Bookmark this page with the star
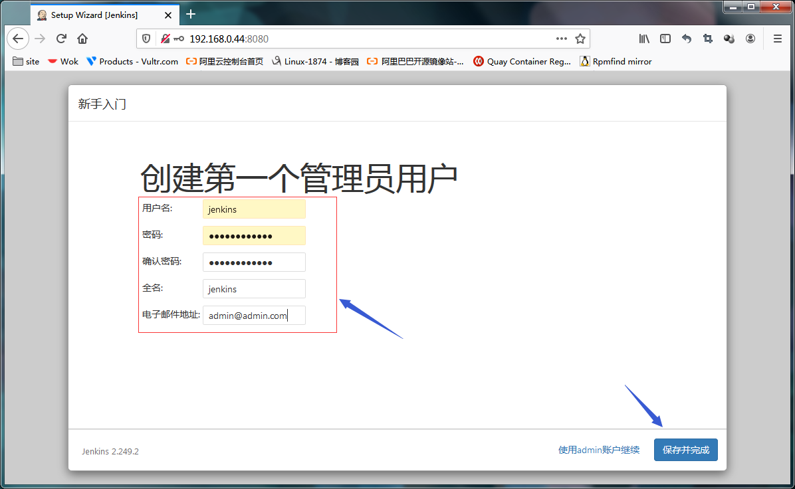Image resolution: width=795 pixels, height=489 pixels. 580,39
